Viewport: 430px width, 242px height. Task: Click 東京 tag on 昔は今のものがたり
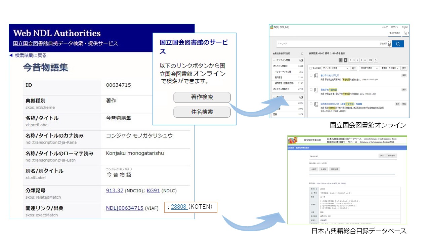[x=404, y=75]
